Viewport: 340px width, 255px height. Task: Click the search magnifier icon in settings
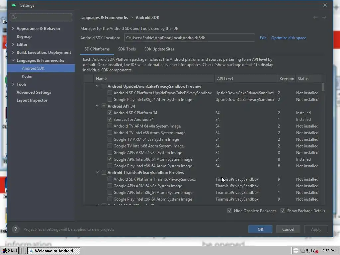(14, 17)
